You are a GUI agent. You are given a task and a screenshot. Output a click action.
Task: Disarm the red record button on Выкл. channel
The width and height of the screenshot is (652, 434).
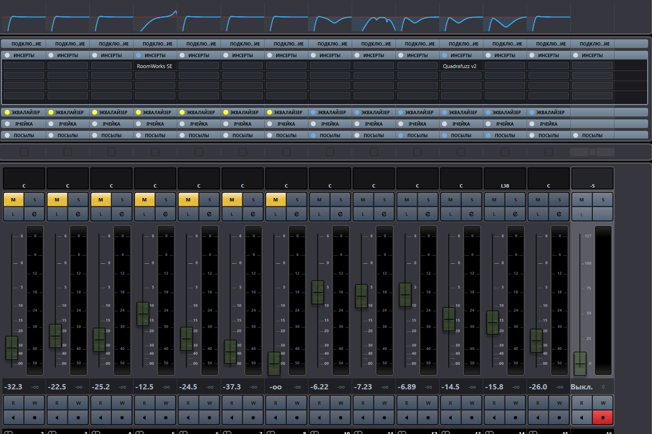603,418
